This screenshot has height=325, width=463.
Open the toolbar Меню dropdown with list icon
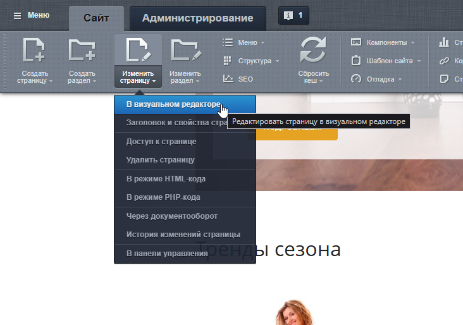coord(244,42)
